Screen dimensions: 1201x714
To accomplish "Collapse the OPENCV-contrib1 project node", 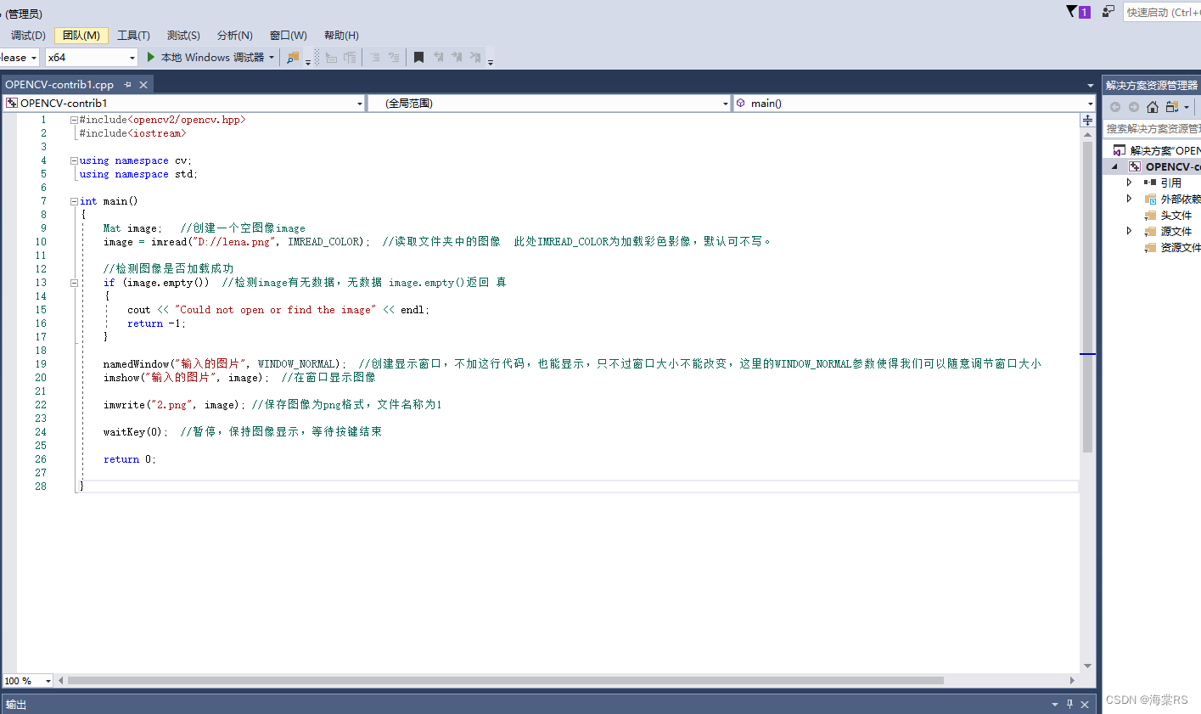I will pyautogui.click(x=1114, y=166).
